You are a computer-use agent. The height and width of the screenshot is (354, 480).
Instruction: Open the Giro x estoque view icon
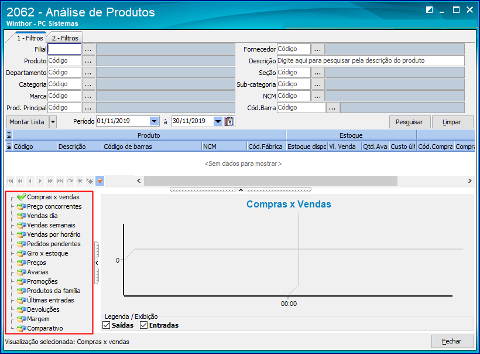22,253
